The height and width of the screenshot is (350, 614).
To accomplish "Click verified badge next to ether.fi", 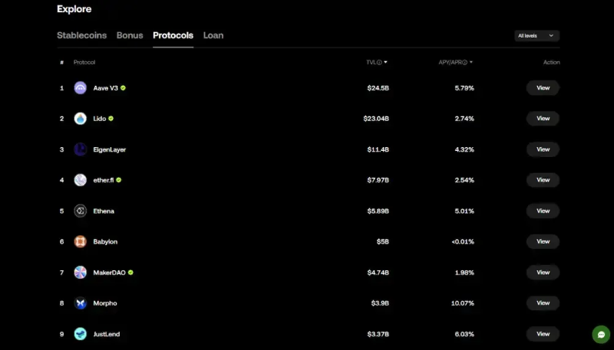I will click(119, 180).
